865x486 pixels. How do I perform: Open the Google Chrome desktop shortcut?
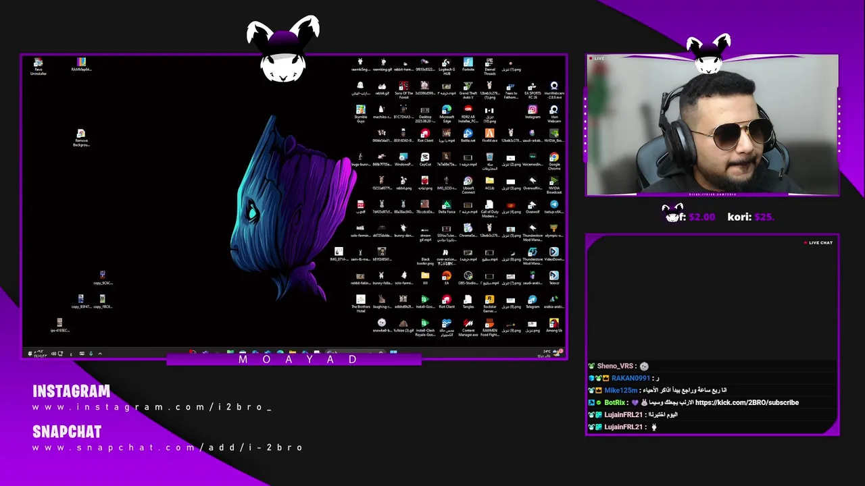[x=554, y=161]
